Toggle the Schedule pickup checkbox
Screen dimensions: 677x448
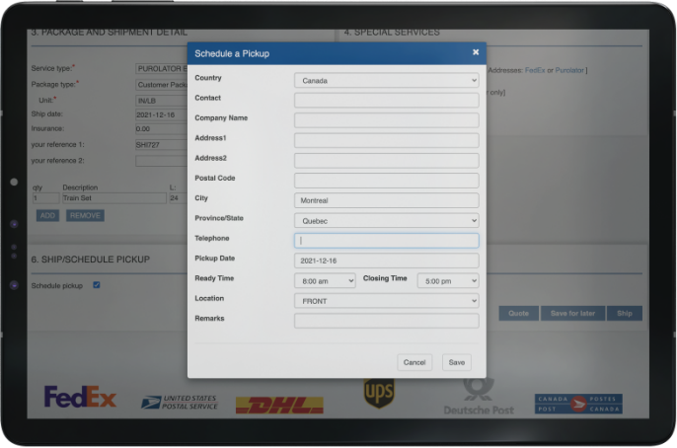click(97, 285)
